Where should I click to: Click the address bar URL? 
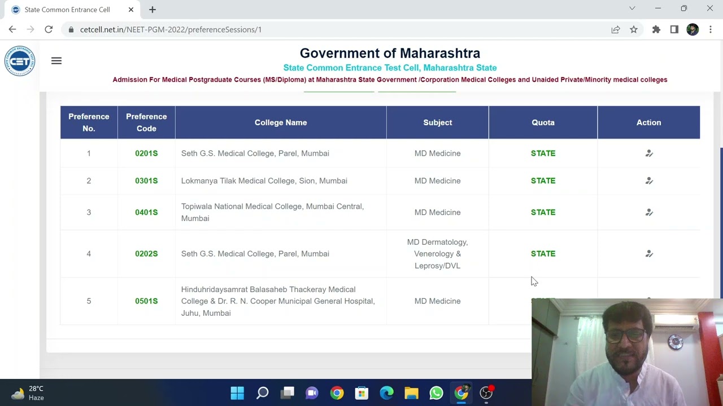171,29
